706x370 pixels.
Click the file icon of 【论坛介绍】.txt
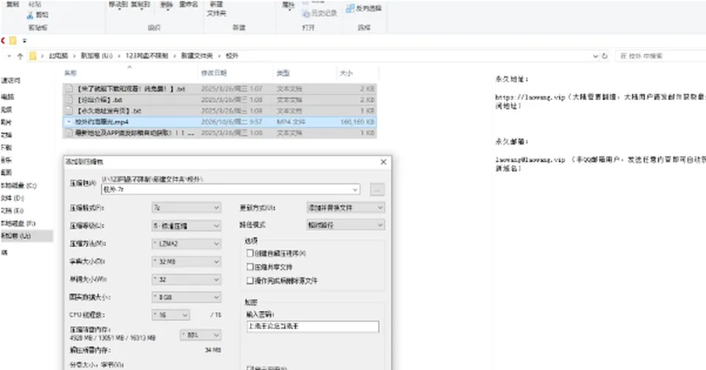[69, 100]
